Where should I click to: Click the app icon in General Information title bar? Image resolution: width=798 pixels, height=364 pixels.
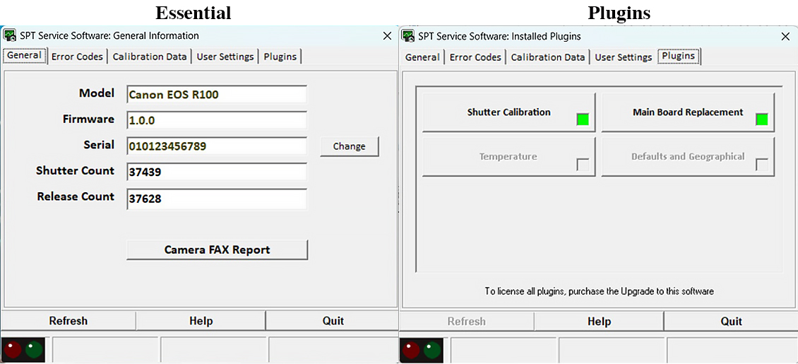point(10,35)
